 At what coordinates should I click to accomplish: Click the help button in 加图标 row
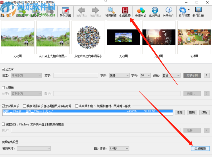207,94
